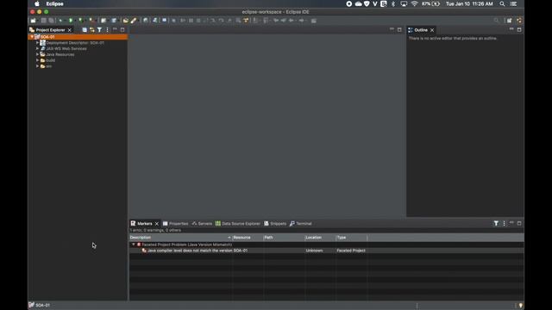Viewport: 552px width, 310px height.
Task: Collapse Faceted Project Problem group
Action: pos(134,245)
